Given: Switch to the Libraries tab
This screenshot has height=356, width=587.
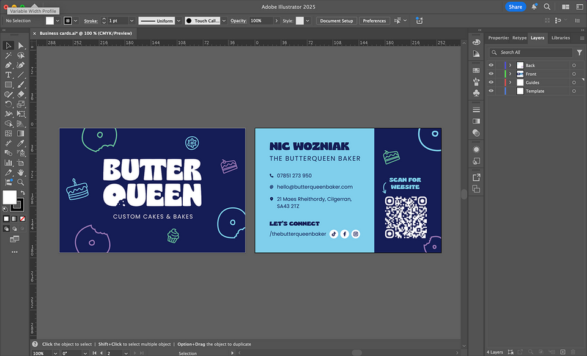Looking at the screenshot, I should (560, 38).
